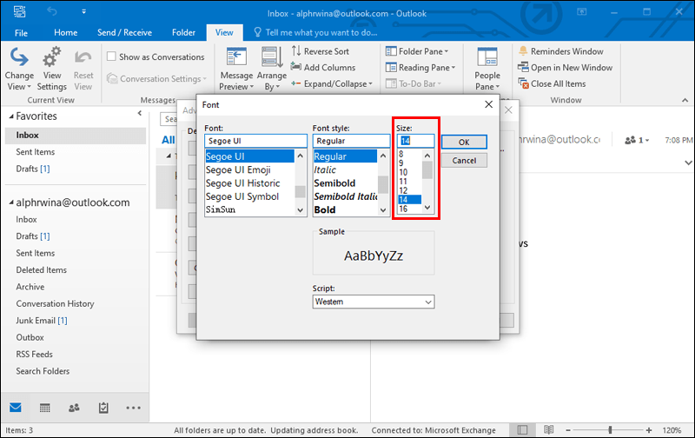Choose Segoe UI Symbol font
Viewport: 695px width, 438px height.
coord(249,196)
